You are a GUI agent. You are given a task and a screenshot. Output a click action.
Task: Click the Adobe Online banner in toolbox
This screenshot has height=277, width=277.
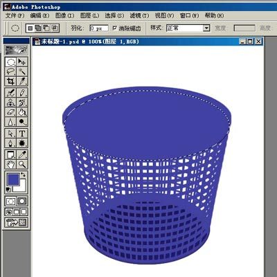(x=17, y=50)
